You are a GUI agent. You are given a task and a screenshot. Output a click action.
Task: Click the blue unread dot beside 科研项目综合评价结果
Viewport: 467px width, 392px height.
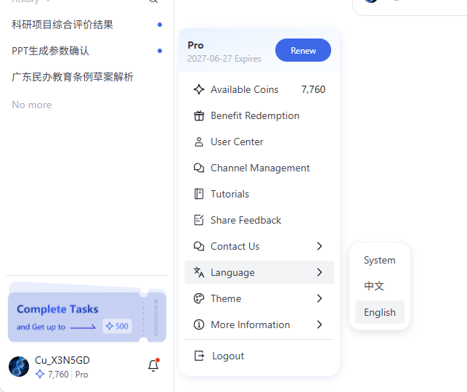[x=160, y=25]
